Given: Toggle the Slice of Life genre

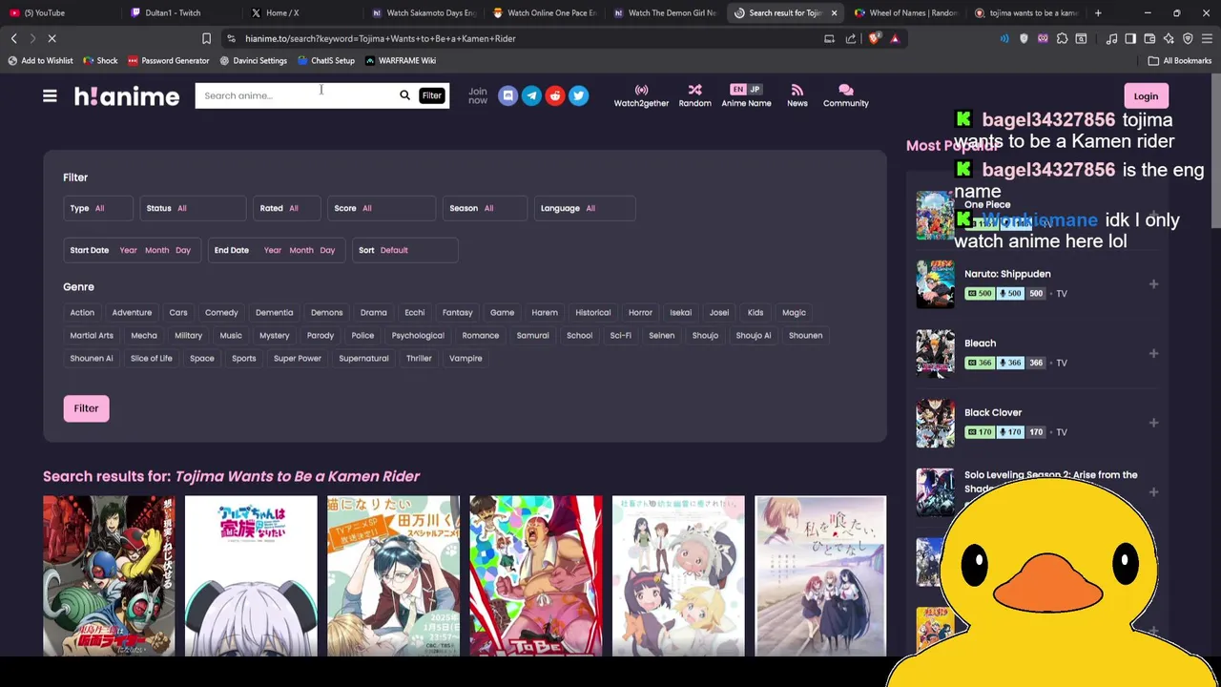Looking at the screenshot, I should pyautogui.click(x=152, y=358).
